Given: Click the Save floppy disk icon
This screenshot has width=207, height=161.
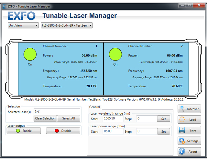Looking at the screenshot, I should [x=182, y=130].
